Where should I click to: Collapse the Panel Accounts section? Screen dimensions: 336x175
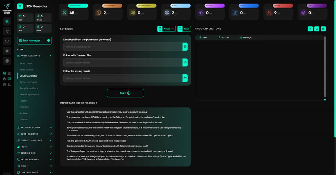click(51, 56)
